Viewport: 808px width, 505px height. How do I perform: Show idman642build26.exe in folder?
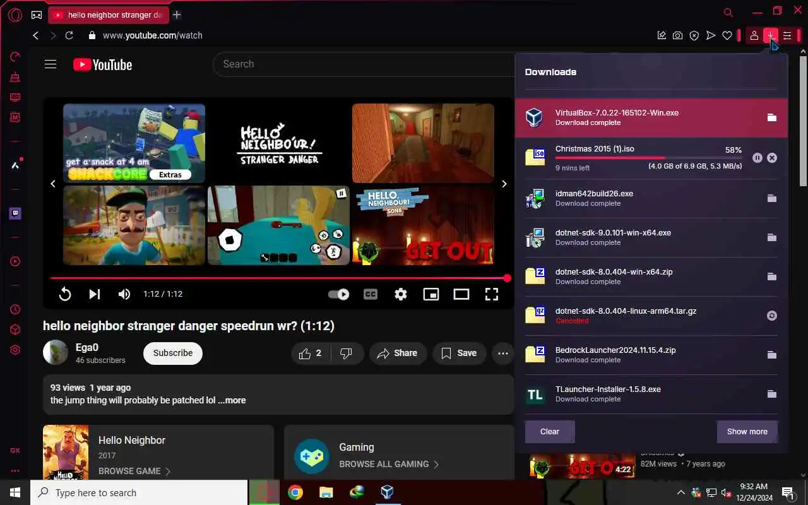(771, 198)
